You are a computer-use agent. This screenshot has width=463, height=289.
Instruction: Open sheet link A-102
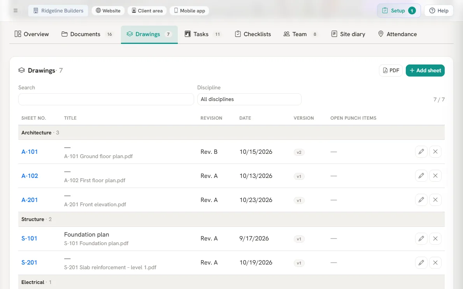(x=30, y=176)
